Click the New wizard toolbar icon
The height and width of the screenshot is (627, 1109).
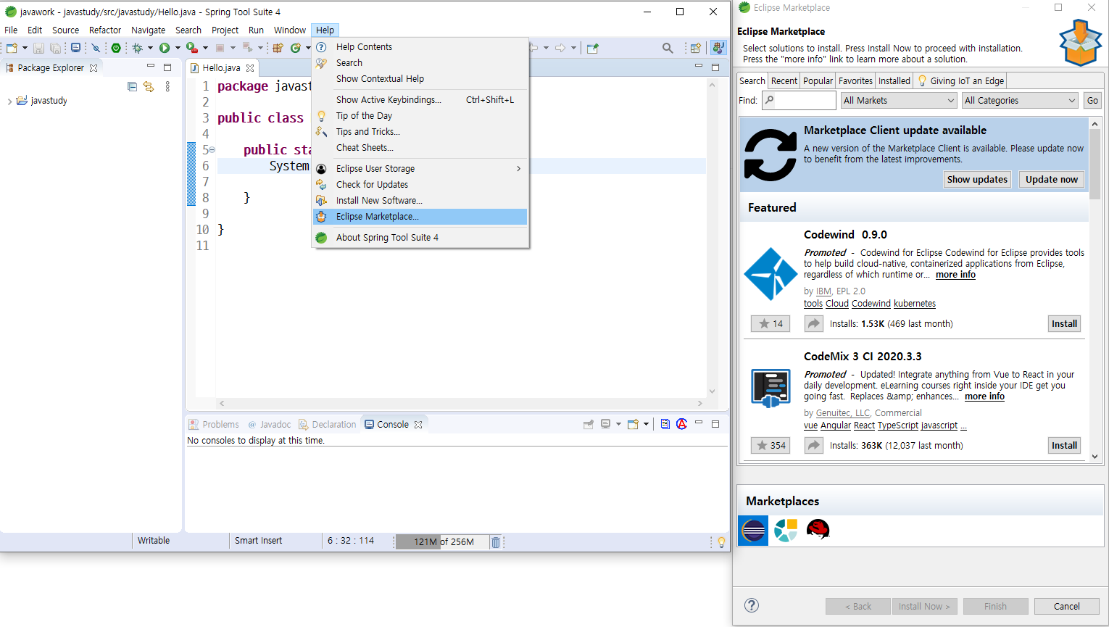(12, 48)
